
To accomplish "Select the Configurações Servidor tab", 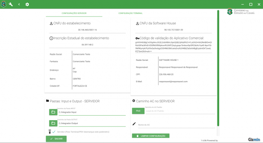I will 74,13.
